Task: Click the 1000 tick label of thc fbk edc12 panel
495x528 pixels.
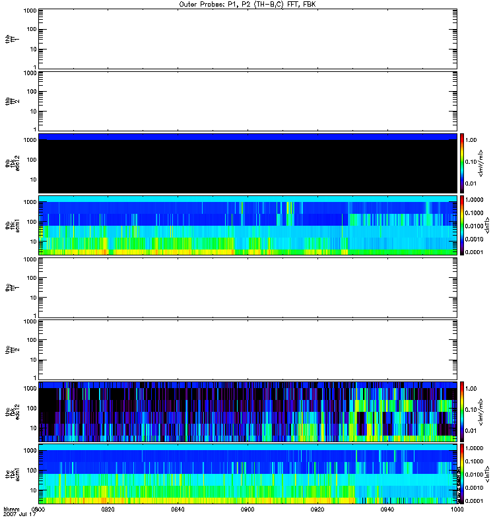Action: click(30, 388)
